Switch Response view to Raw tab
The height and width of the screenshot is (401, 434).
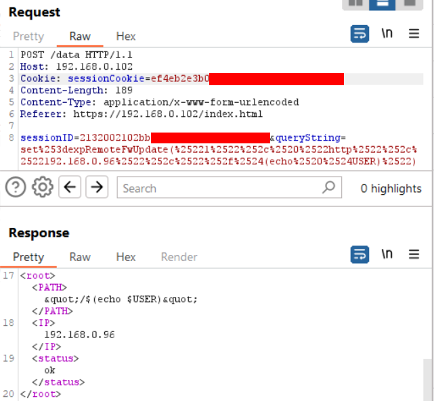80,257
